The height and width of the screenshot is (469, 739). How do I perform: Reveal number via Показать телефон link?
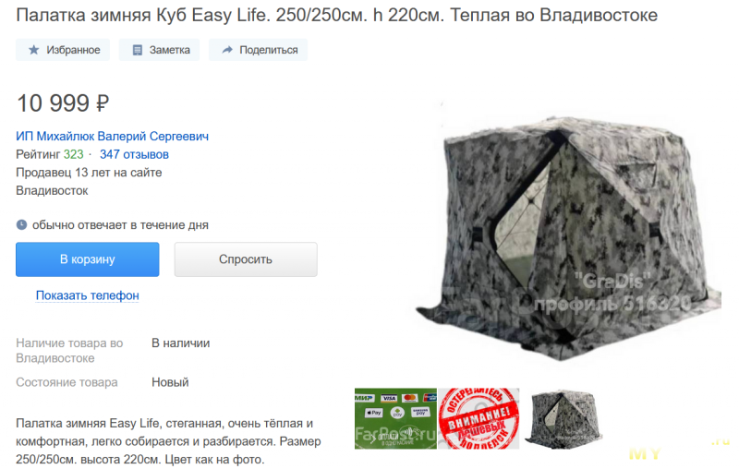[88, 295]
